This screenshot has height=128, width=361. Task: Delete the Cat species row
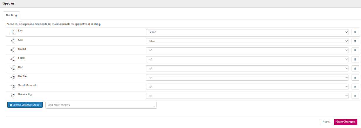pyautogui.click(x=355, y=41)
